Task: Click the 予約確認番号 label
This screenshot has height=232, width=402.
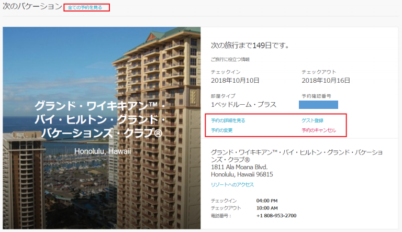Action: point(316,96)
